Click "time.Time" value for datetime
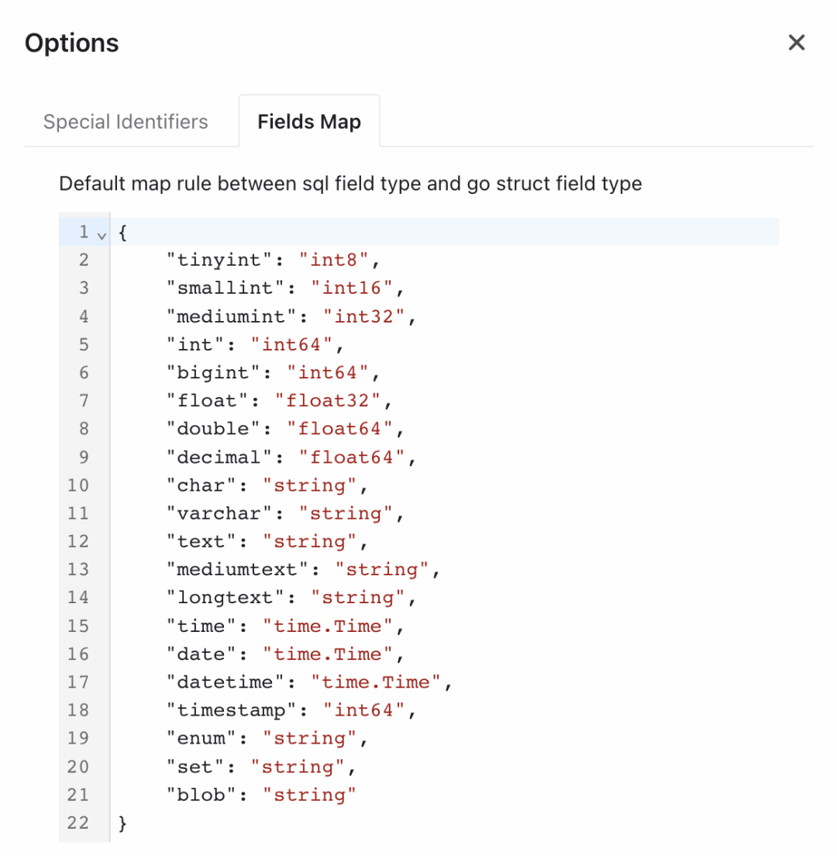Image resolution: width=837 pixels, height=856 pixels. (375, 682)
